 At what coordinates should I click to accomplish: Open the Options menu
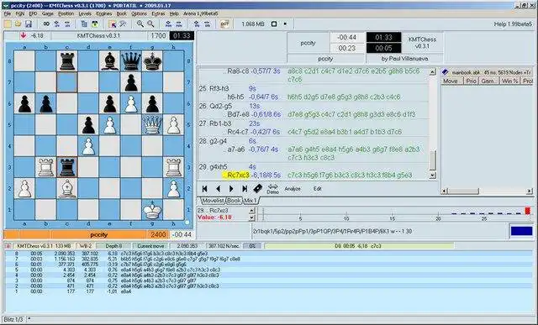139,13
